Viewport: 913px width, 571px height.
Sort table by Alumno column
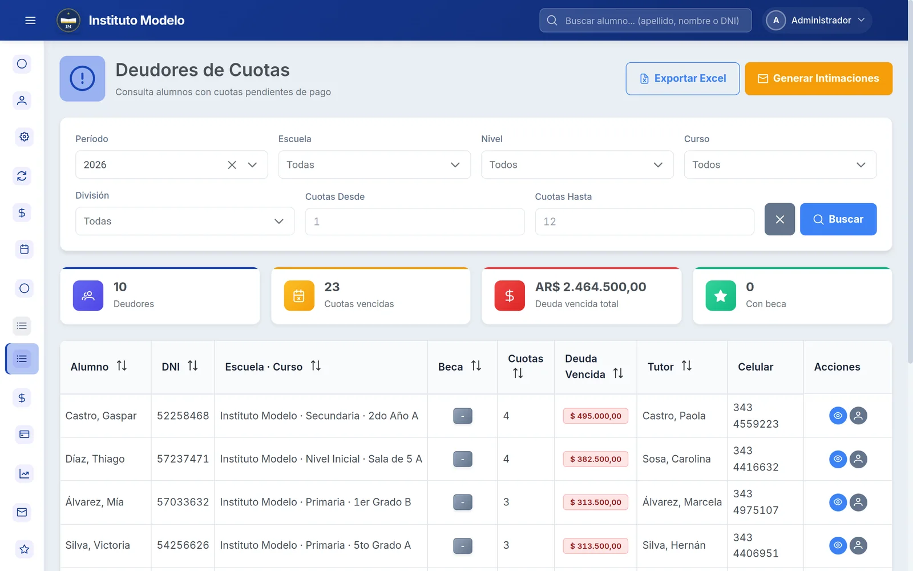tap(122, 366)
